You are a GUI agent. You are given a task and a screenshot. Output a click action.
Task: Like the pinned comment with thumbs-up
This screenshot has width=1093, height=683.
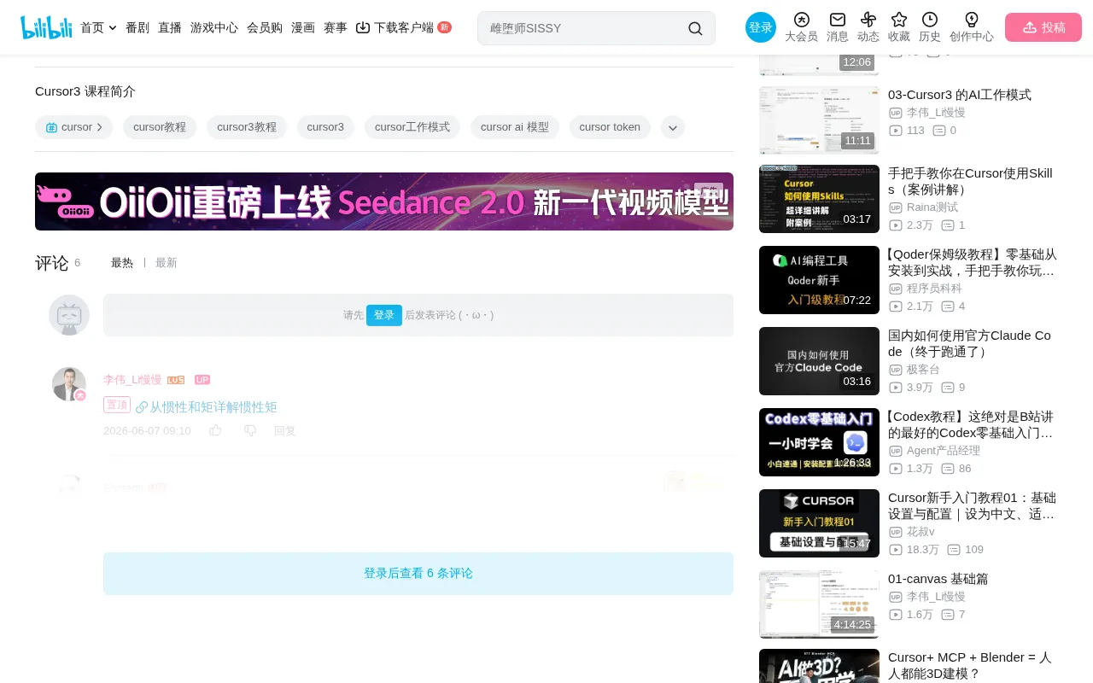[215, 430]
